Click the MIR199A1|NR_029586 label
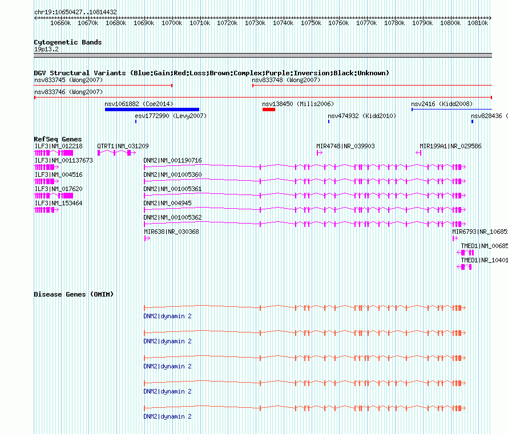Screen dimensions: 508x434 tap(450, 146)
